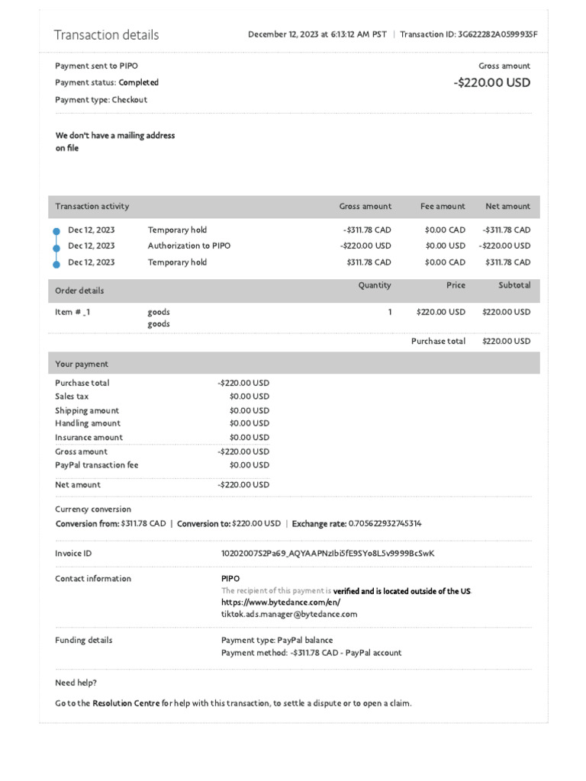Click the Order details header
The image size is (586, 781).
pos(79,291)
